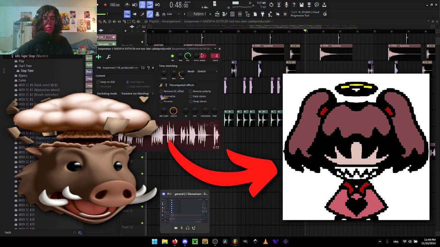Open the Channel rack view icon
This screenshot has height=247, width=440.
tap(232, 14)
